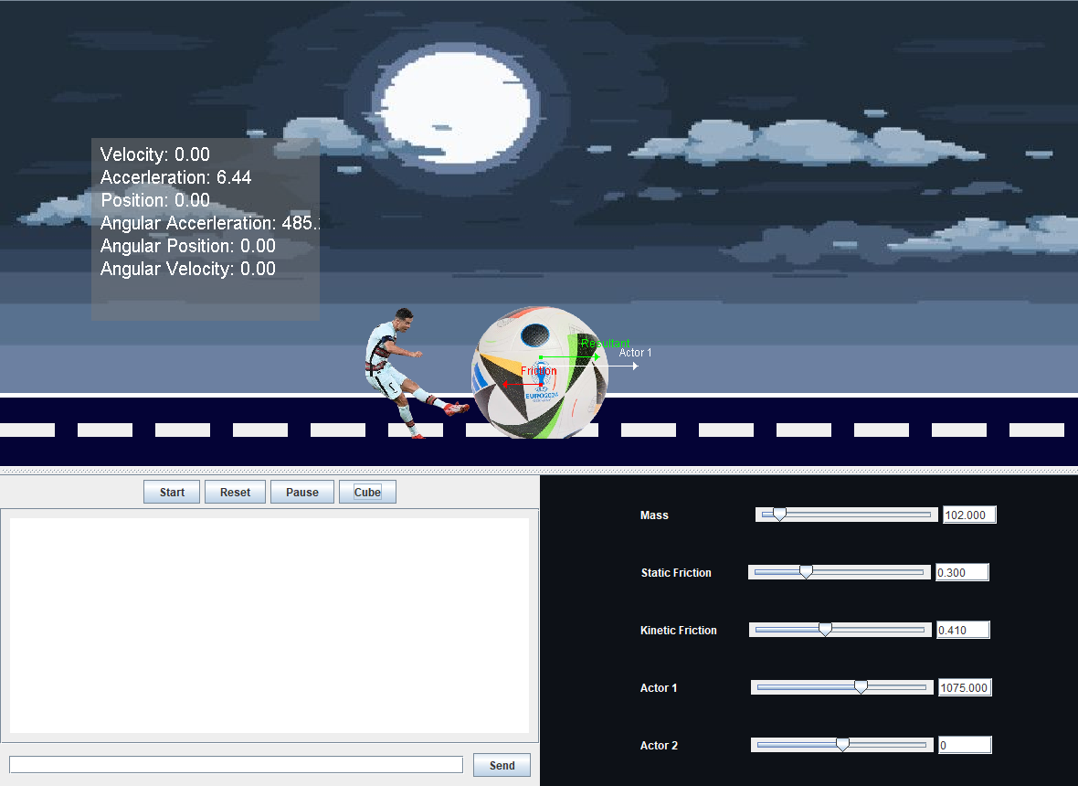1078x786 pixels.
Task: Click the Reset button
Action: pyautogui.click(x=235, y=492)
